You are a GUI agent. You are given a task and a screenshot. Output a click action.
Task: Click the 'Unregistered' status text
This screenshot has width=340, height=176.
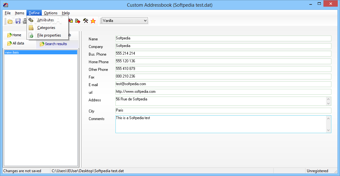click(317, 171)
